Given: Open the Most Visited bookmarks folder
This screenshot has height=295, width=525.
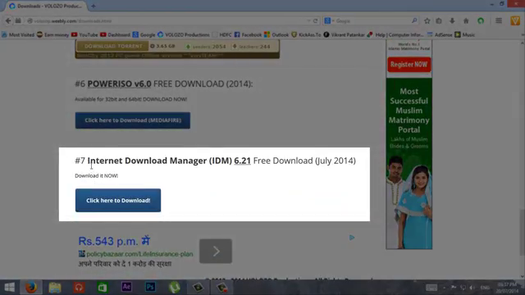Looking at the screenshot, I should tap(18, 34).
